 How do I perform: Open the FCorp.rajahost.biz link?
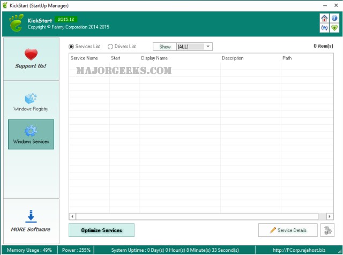tap(299, 250)
